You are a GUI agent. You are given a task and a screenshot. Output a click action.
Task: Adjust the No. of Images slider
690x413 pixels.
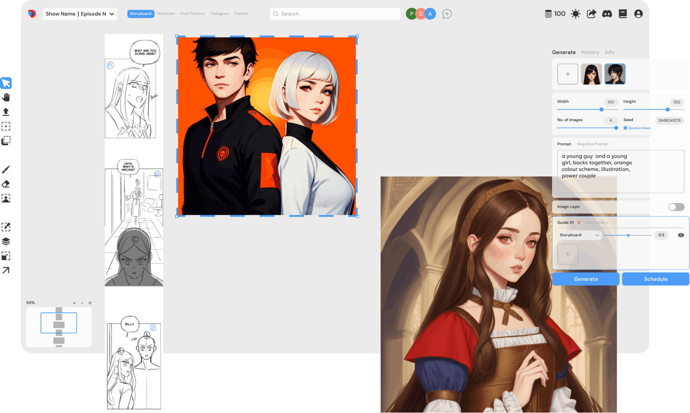616,128
